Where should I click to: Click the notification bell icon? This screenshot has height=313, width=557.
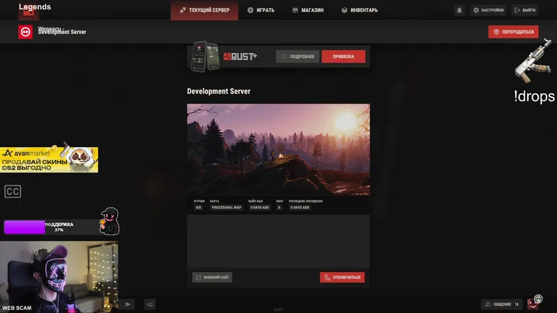(459, 10)
